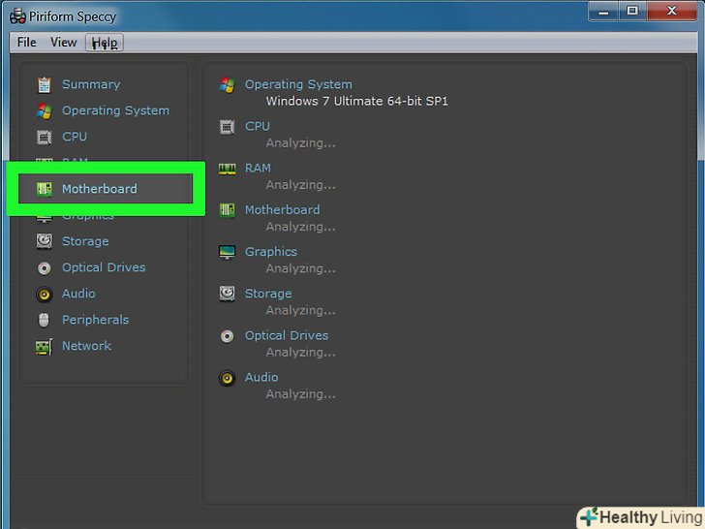Select CPU in the sidebar
Image resolution: width=705 pixels, height=529 pixels.
[75, 137]
